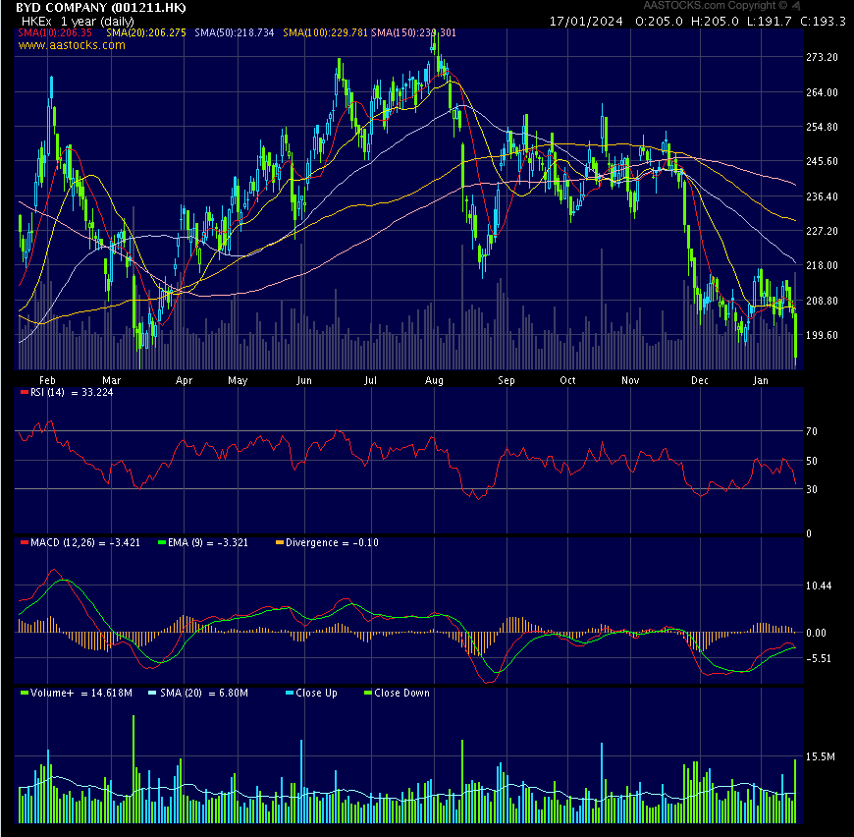Click the green Close Down legend marker
This screenshot has height=837, width=854.
pyautogui.click(x=368, y=694)
